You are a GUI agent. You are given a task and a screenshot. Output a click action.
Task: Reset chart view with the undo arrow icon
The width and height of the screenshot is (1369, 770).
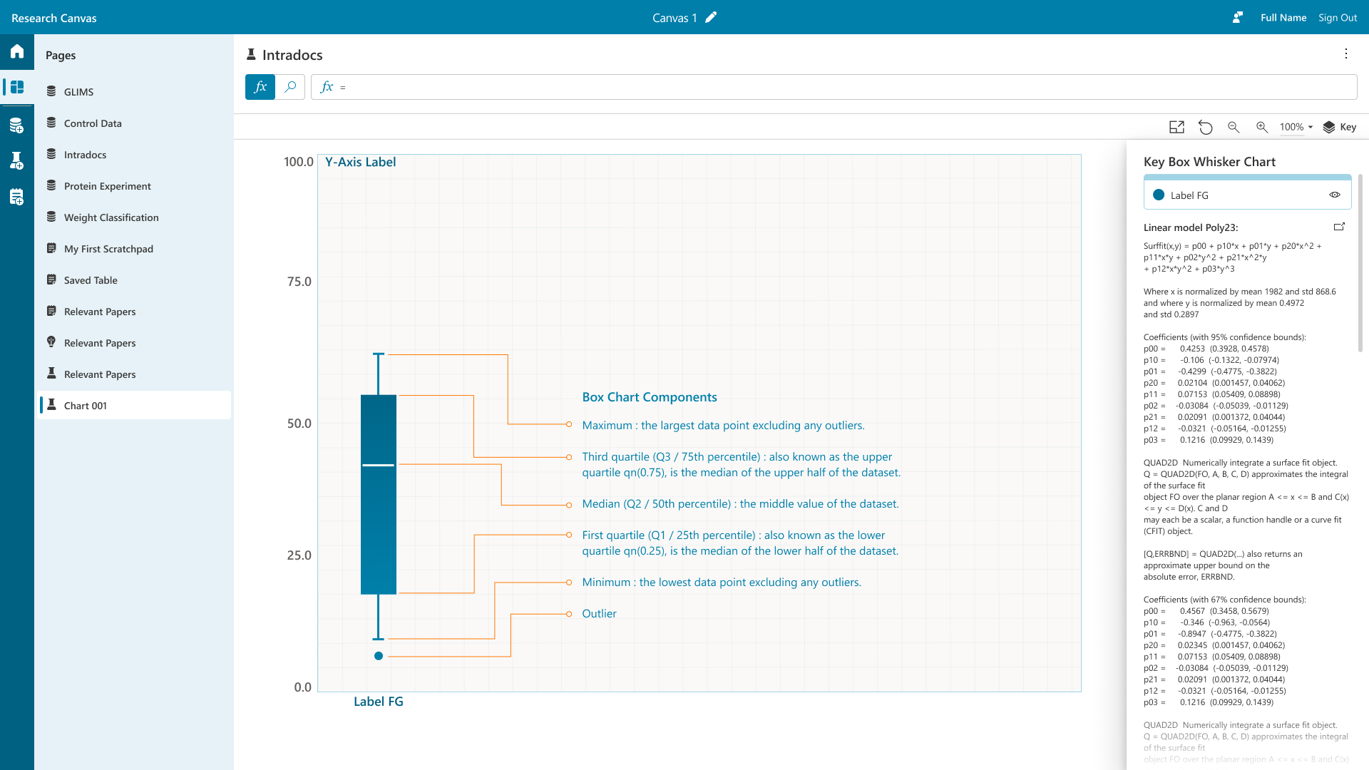[1205, 127]
